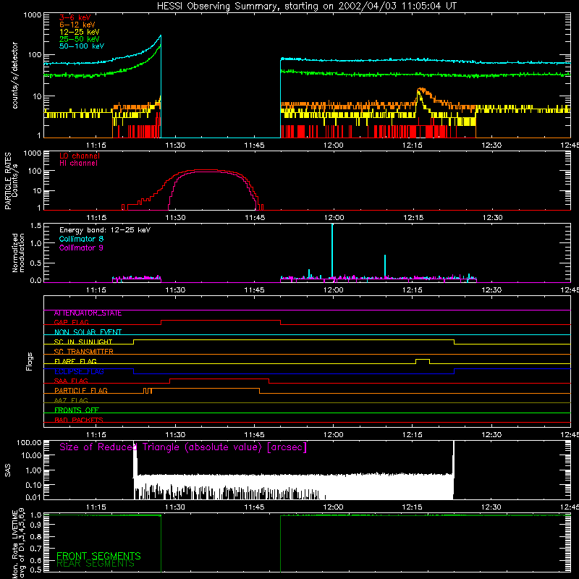
Task: Click the FLARE_FLAG label
Action: click(75, 361)
